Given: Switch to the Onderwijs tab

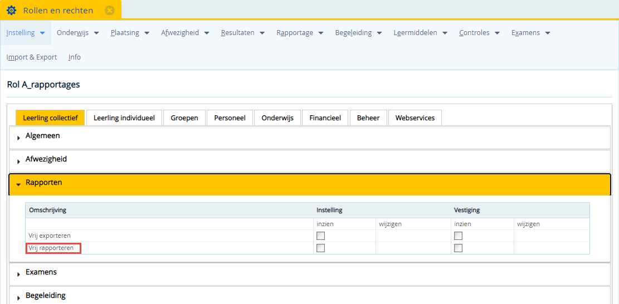Looking at the screenshot, I should click(277, 118).
